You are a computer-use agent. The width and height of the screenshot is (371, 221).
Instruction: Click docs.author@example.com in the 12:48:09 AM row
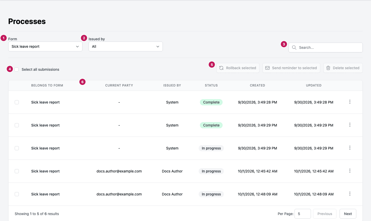point(119,194)
